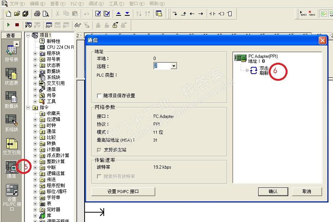
Task: Click the line right ladder icon
Action: tap(200, 14)
